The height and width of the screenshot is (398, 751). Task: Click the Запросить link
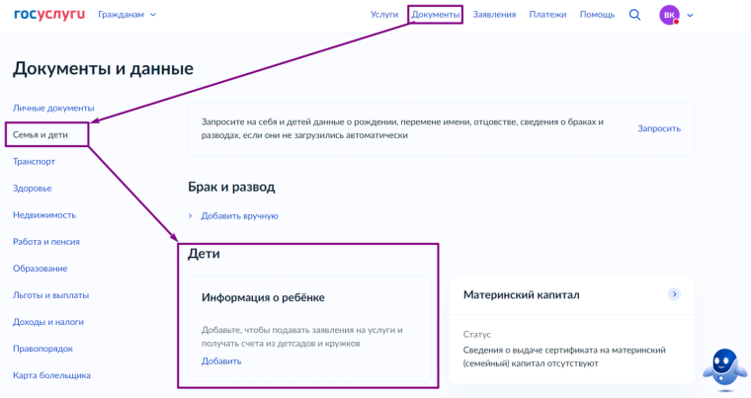[x=659, y=128]
